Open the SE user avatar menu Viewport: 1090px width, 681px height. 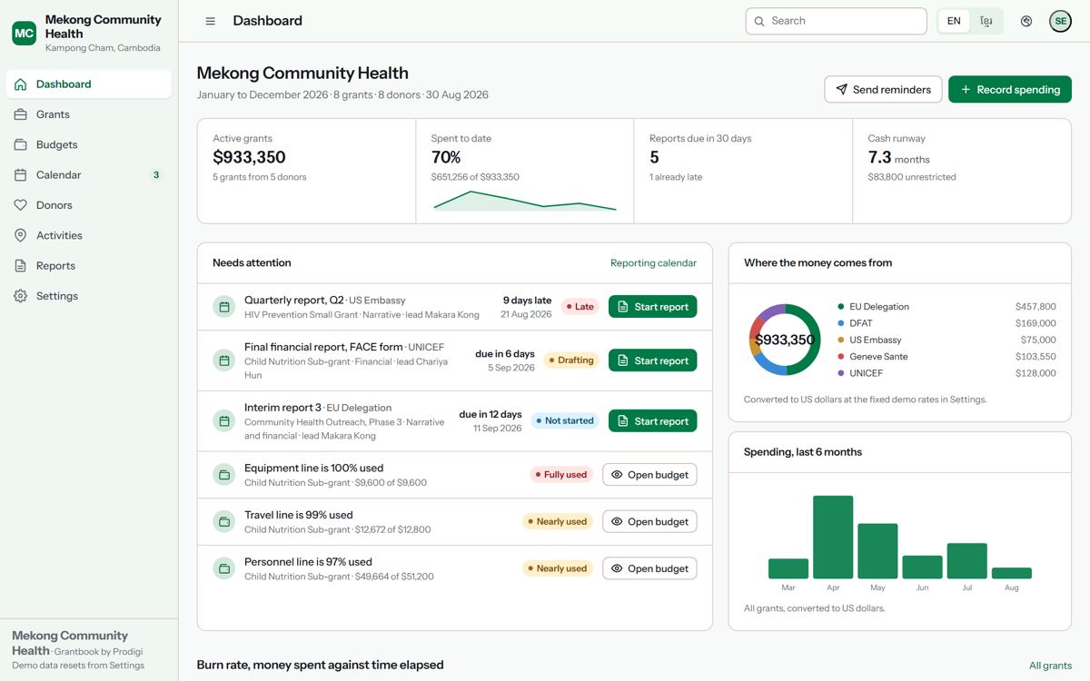tap(1060, 21)
